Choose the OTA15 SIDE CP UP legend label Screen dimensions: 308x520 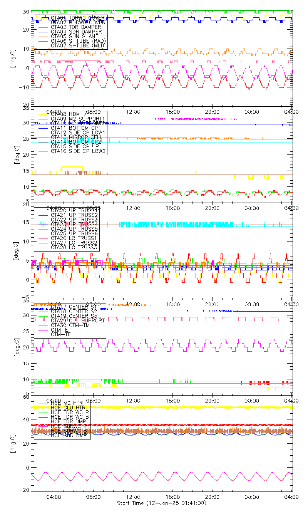coord(75,146)
